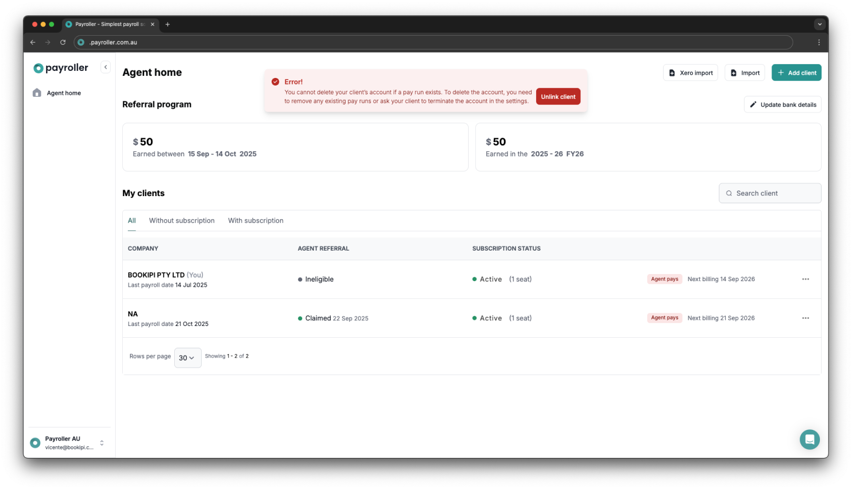
Task: Click the AGENT REFERRAL column header
Action: pos(324,249)
